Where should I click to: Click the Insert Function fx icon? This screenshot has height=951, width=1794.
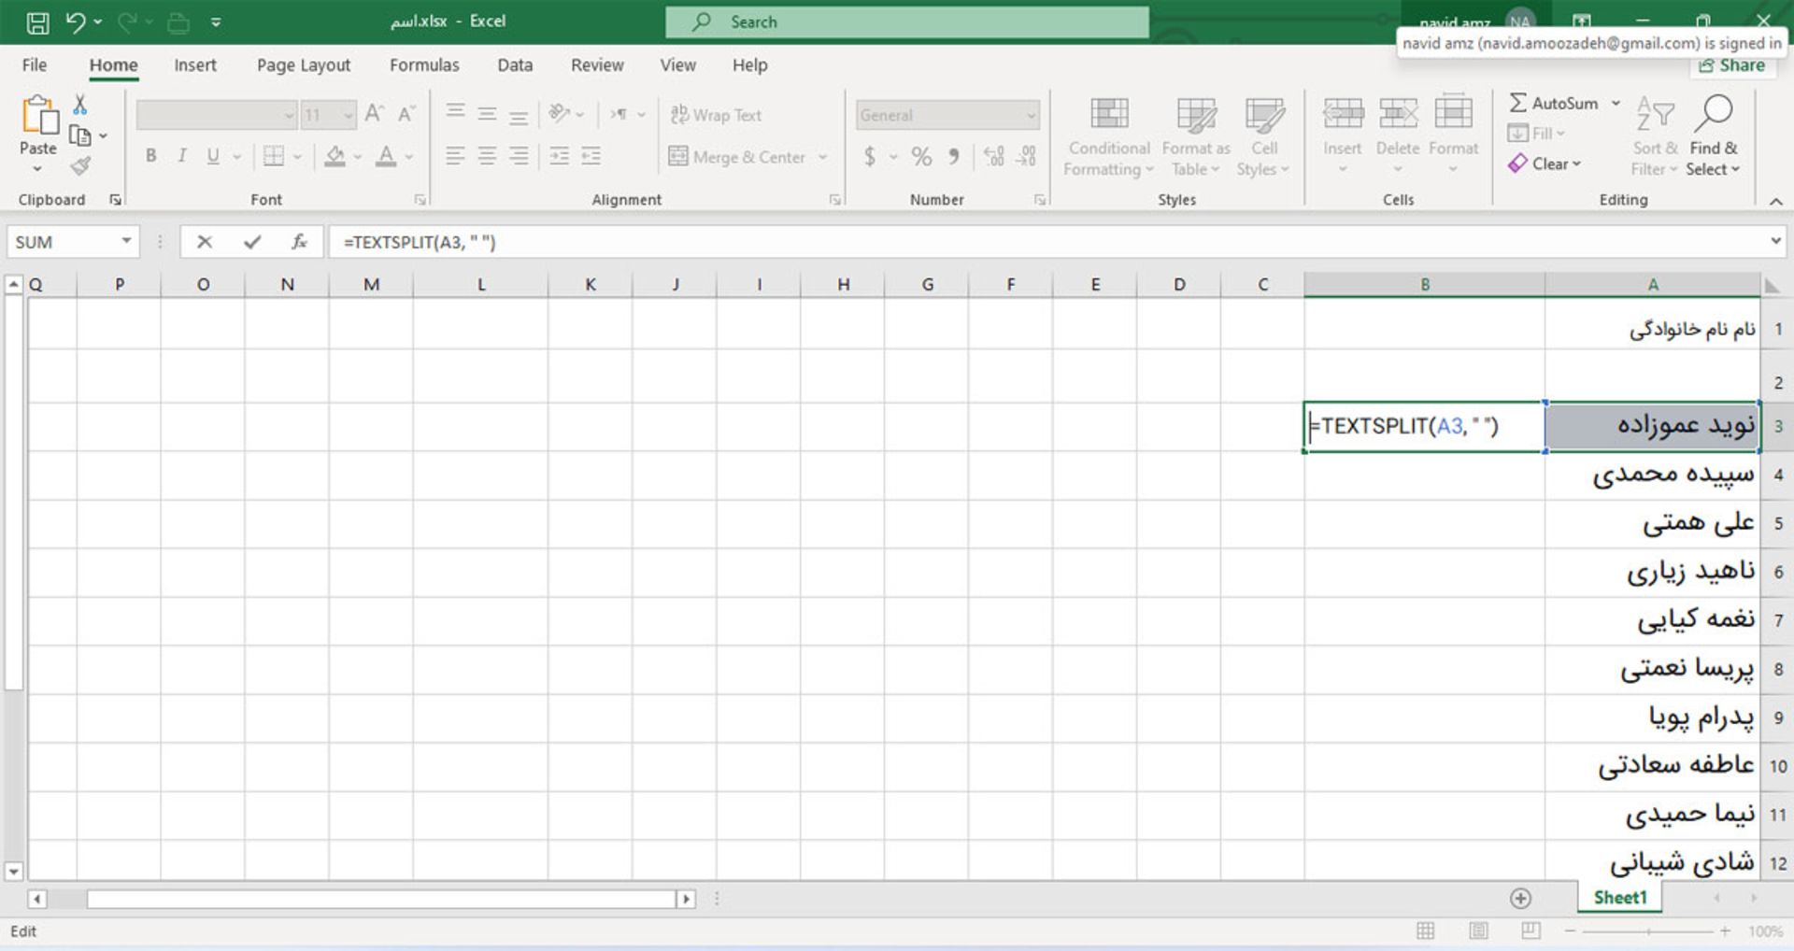(299, 242)
